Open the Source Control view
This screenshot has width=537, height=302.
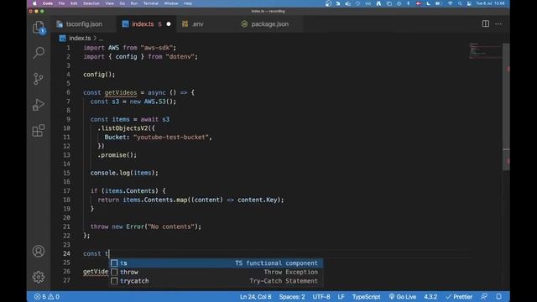click(x=39, y=79)
